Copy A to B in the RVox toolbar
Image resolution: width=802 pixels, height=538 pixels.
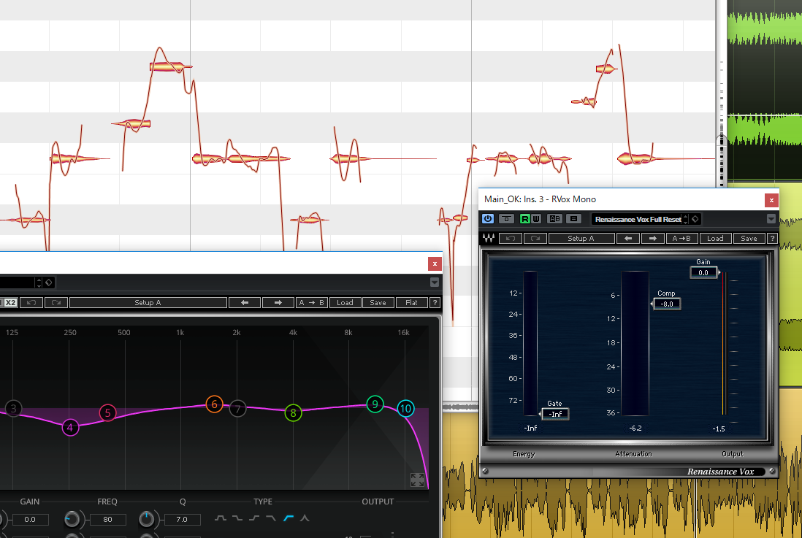coord(681,238)
